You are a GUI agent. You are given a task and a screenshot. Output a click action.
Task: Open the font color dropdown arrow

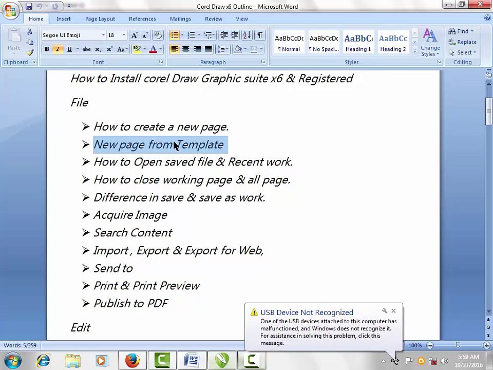pyautogui.click(x=161, y=49)
